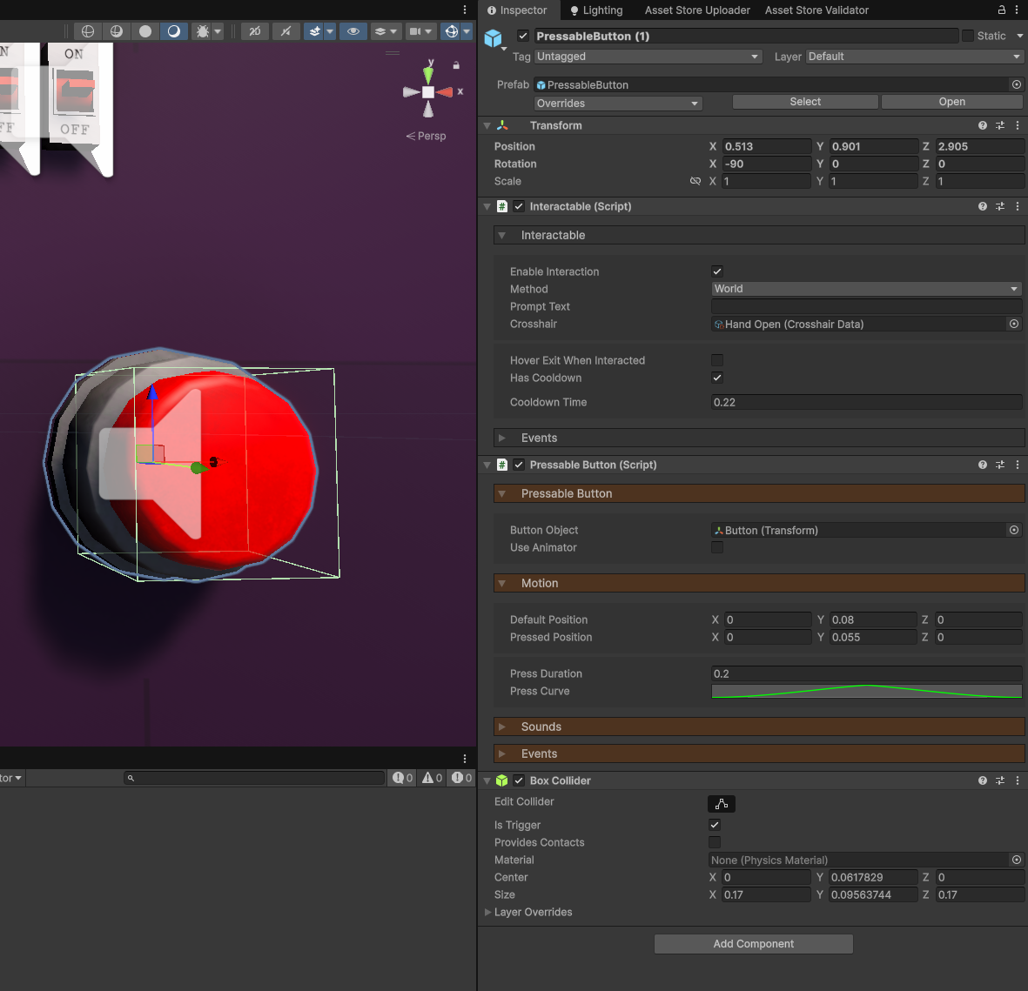Toggle scene audio mute icon
The width and height of the screenshot is (1028, 991).
[x=286, y=31]
